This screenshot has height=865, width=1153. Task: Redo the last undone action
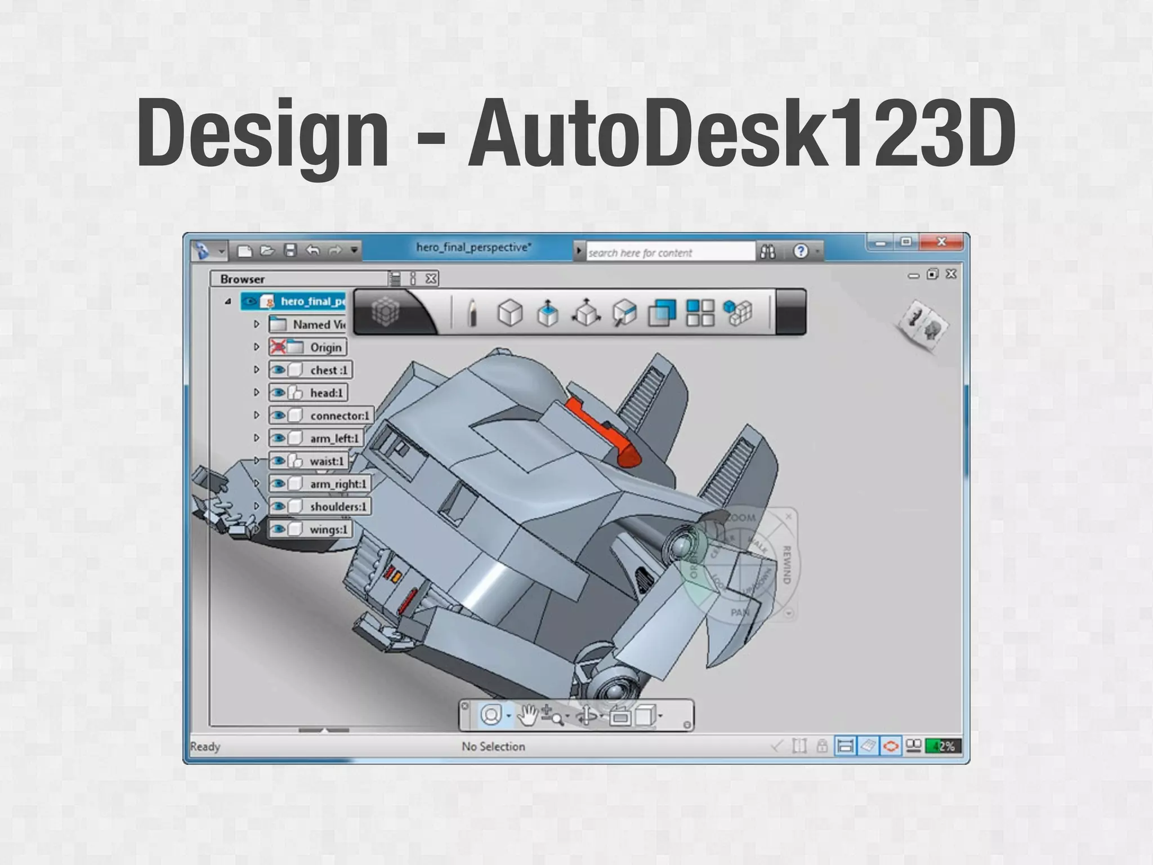coord(335,250)
